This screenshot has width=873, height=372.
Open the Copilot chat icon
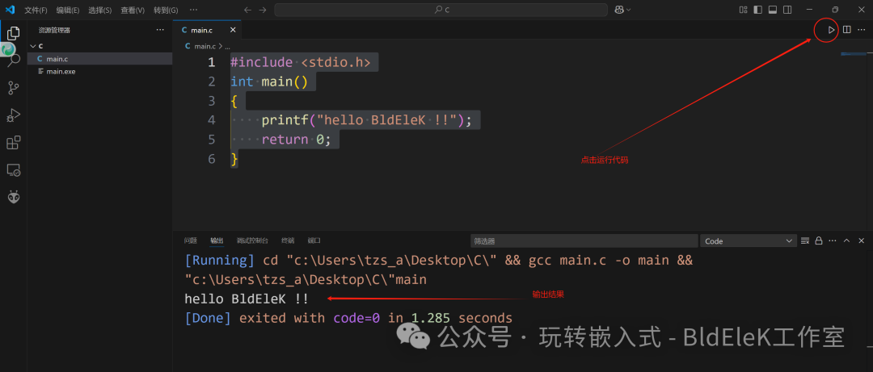pos(619,10)
